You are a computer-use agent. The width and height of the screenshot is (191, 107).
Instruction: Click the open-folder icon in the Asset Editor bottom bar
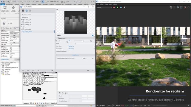click(28, 70)
